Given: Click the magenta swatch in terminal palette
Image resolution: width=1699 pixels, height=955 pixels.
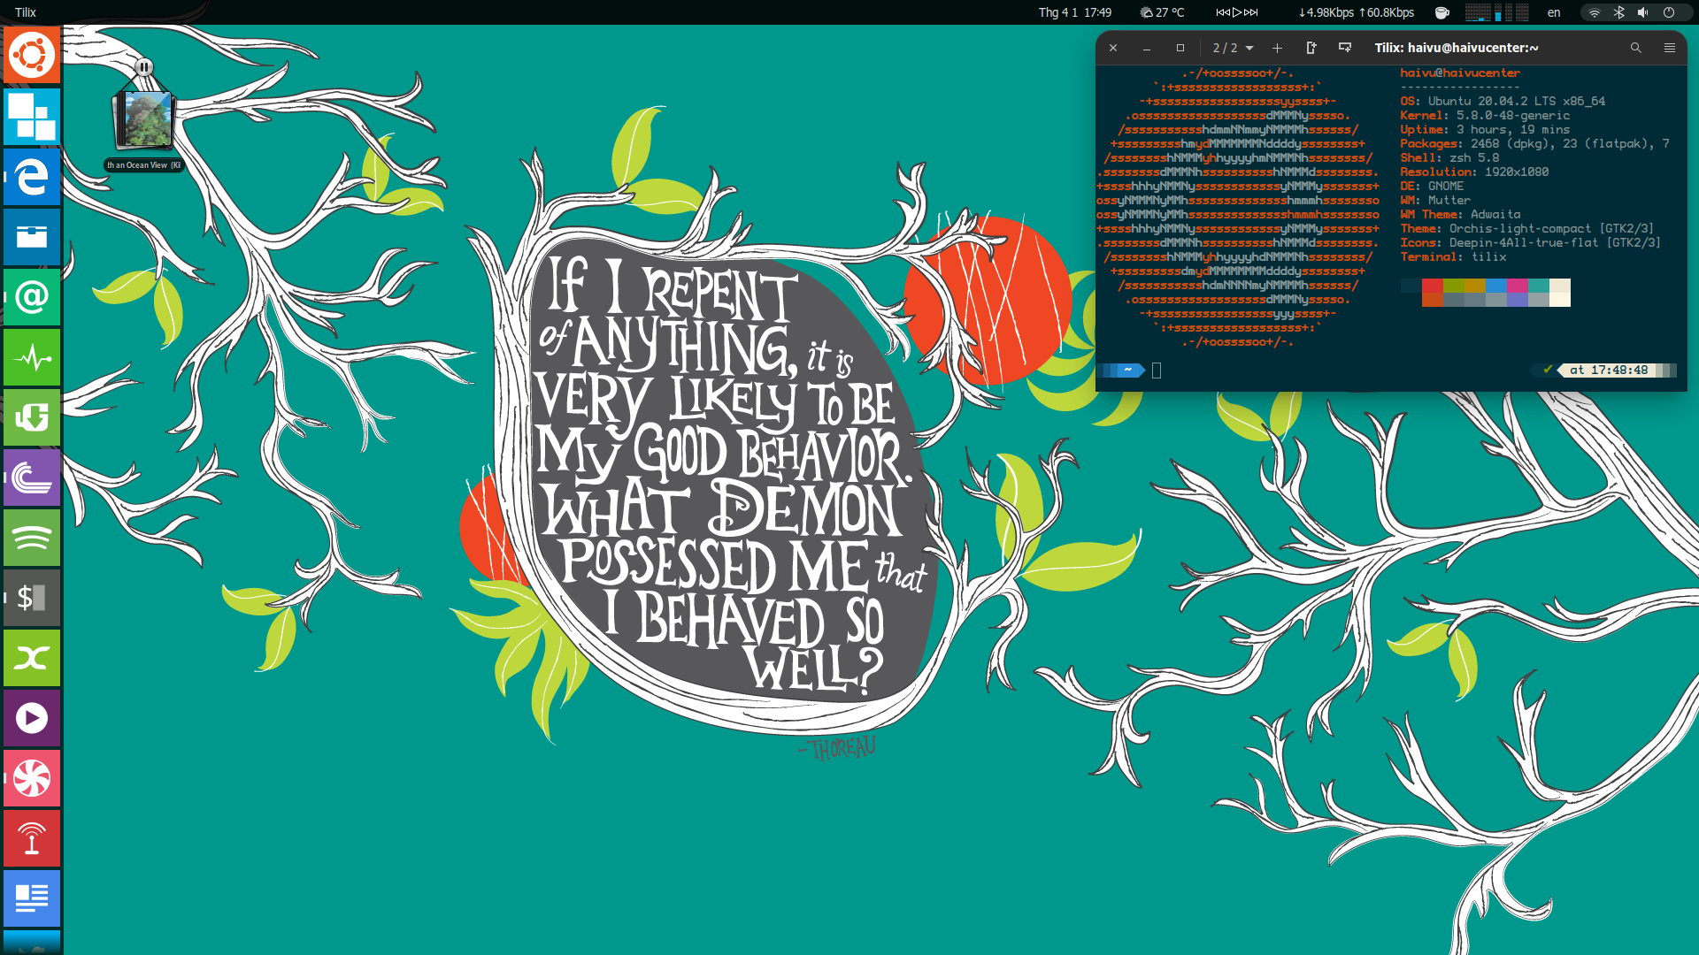Looking at the screenshot, I should [1518, 286].
